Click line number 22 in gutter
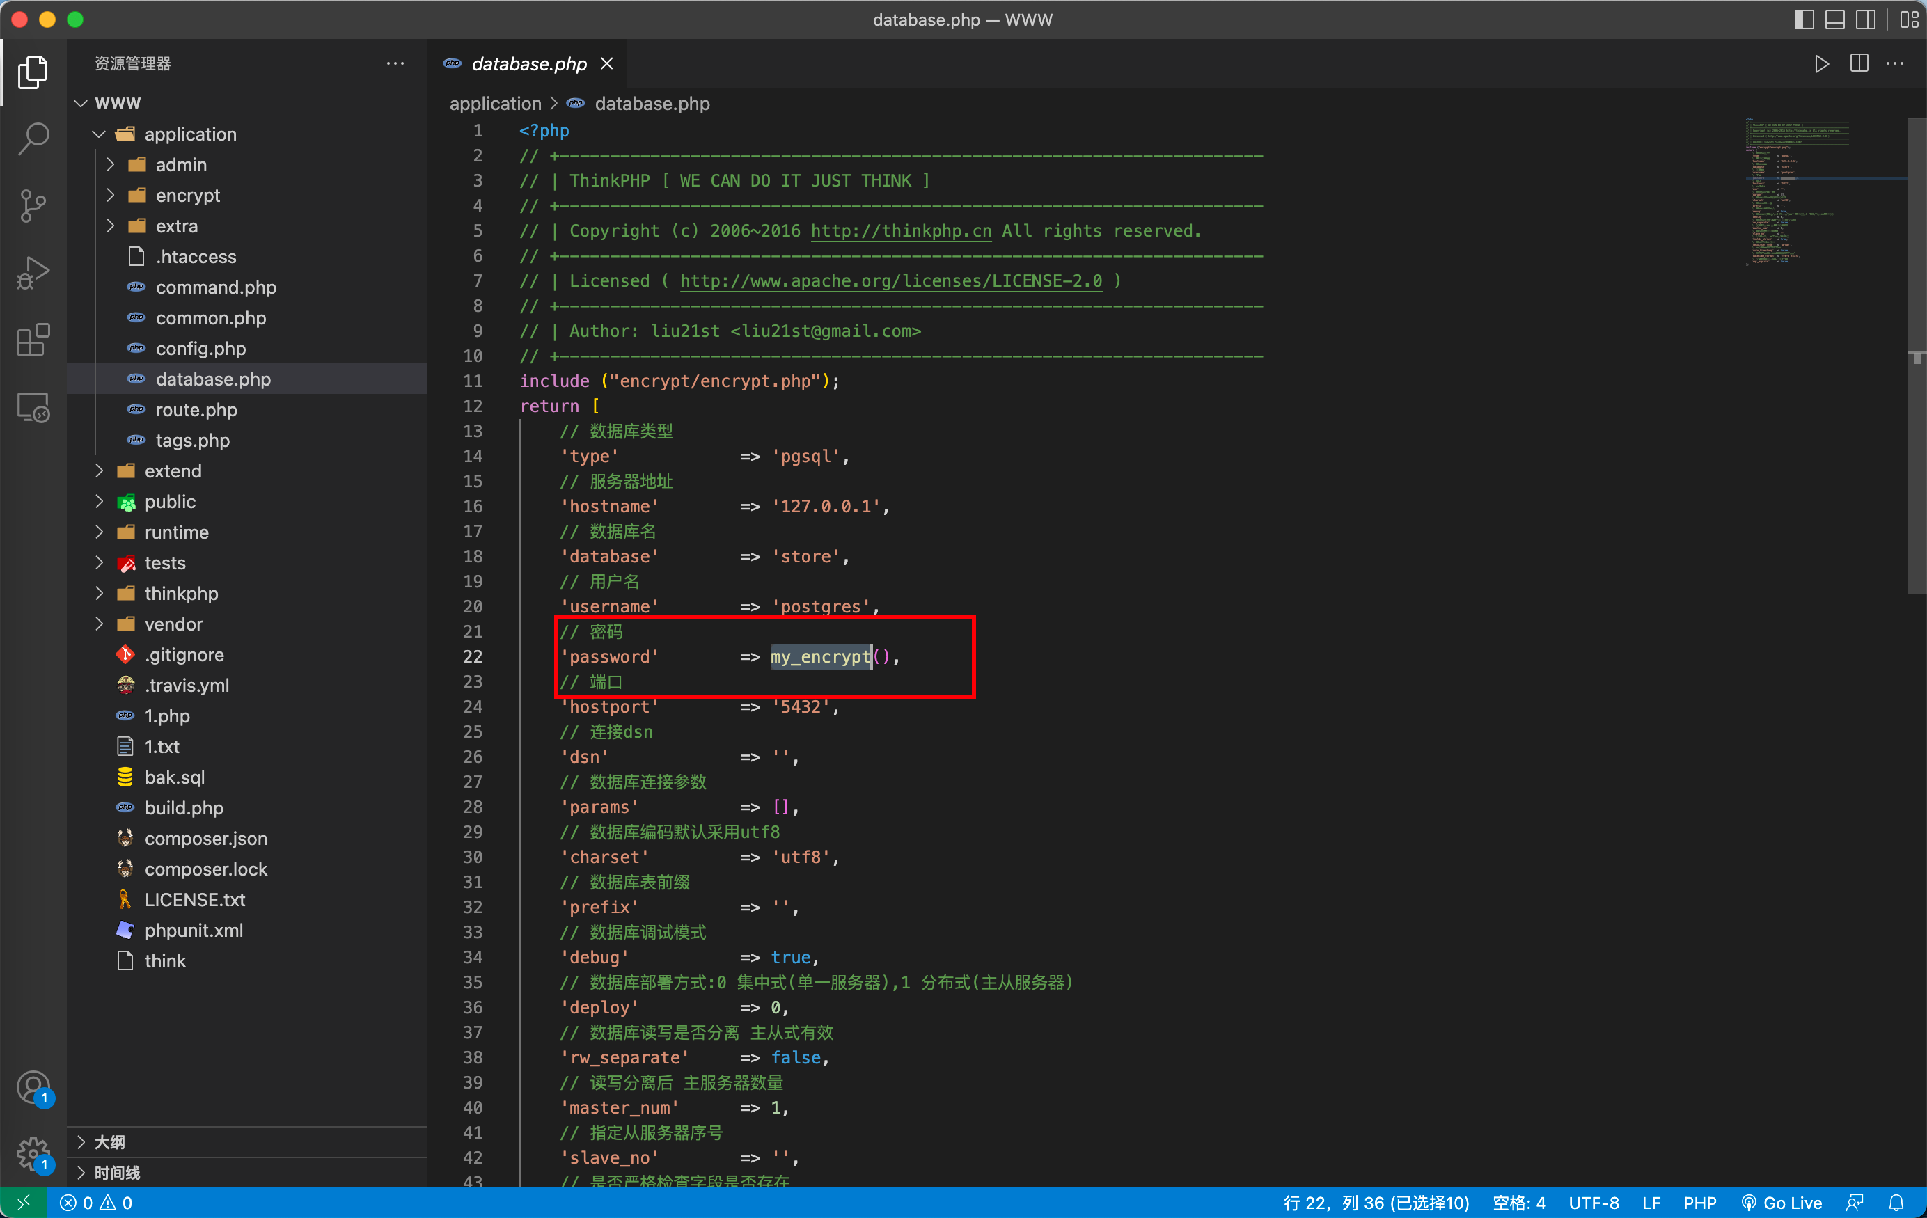This screenshot has width=1927, height=1218. pyautogui.click(x=473, y=656)
